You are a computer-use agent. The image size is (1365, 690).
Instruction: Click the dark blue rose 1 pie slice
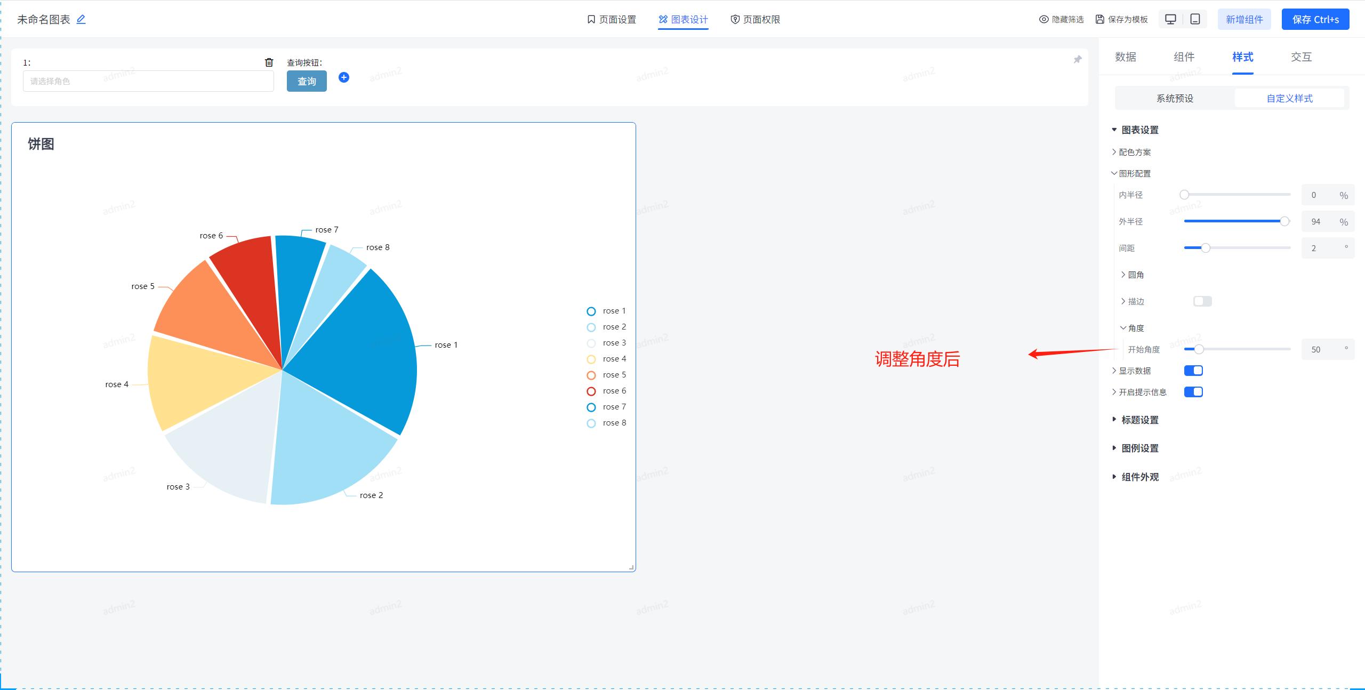tap(363, 352)
